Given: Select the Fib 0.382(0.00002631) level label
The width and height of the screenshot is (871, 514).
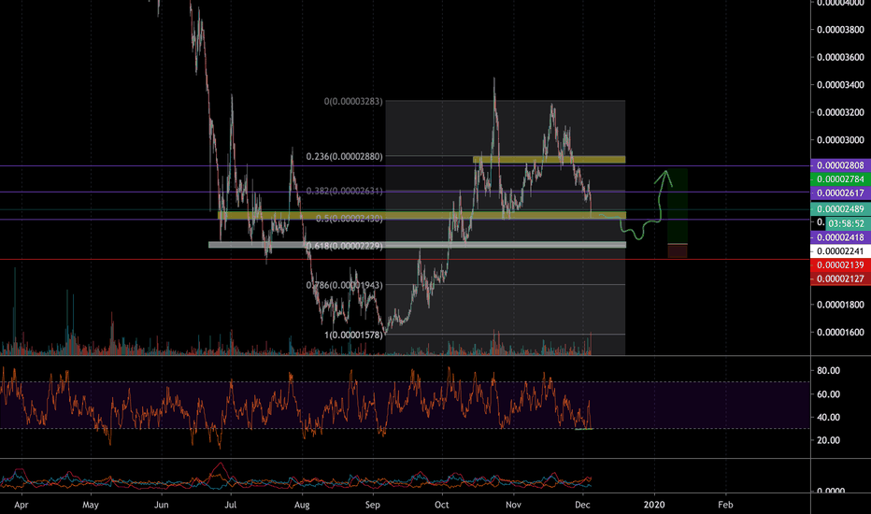Looking at the screenshot, I should click(x=345, y=192).
